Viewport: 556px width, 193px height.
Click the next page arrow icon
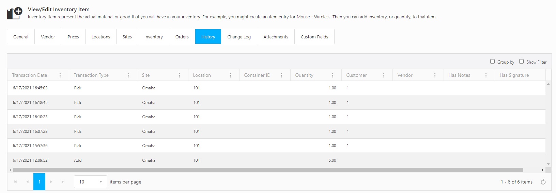51,182
